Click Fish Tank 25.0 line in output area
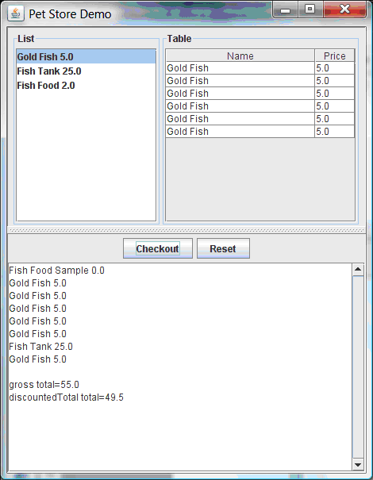This screenshot has height=480, width=373. 40,346
